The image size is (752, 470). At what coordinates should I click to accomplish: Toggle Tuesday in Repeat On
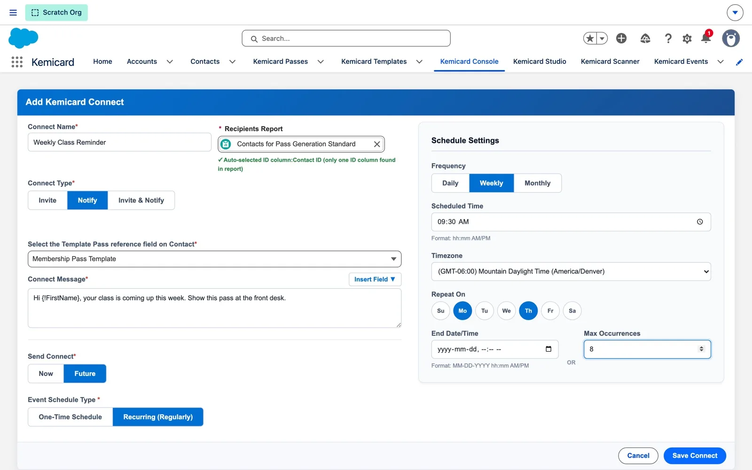(485, 311)
